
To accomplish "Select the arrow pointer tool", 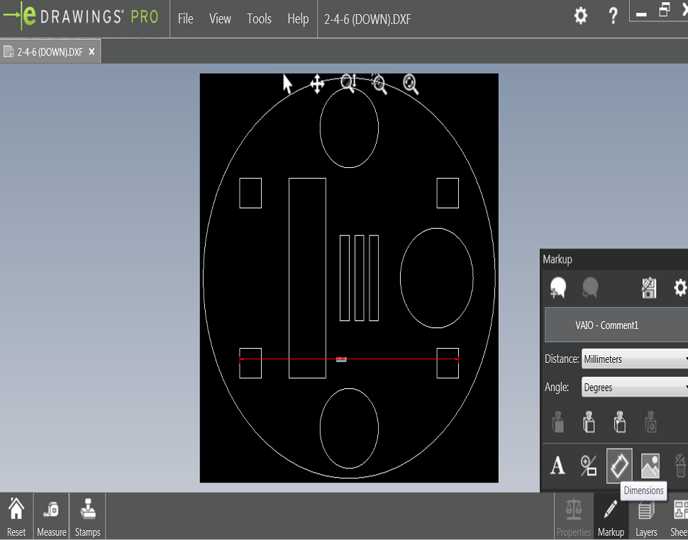I will tap(287, 84).
